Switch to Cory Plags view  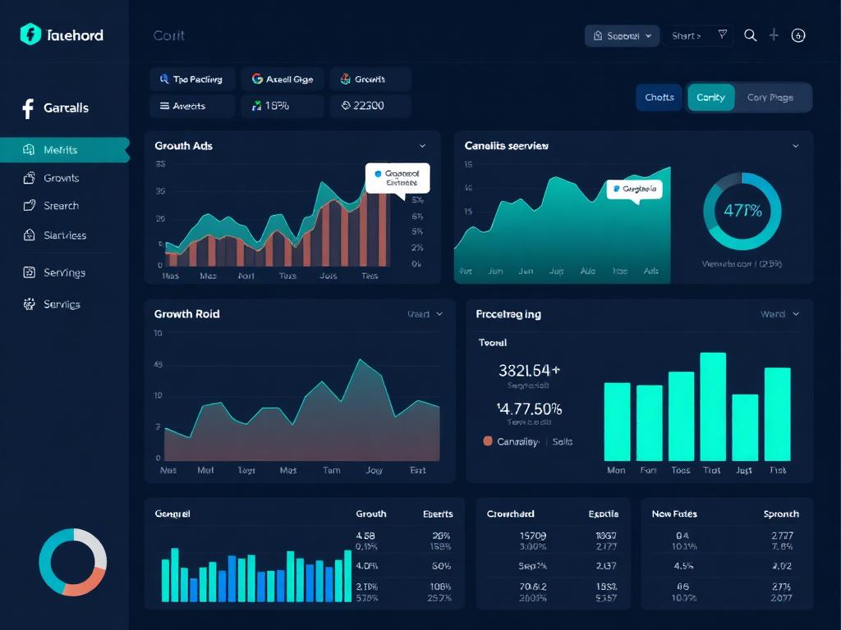[x=770, y=98]
